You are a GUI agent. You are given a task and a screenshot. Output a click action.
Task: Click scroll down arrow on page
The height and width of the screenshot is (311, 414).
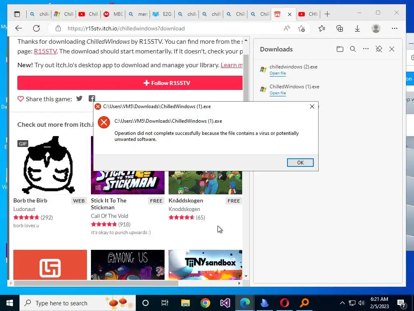click(x=246, y=276)
